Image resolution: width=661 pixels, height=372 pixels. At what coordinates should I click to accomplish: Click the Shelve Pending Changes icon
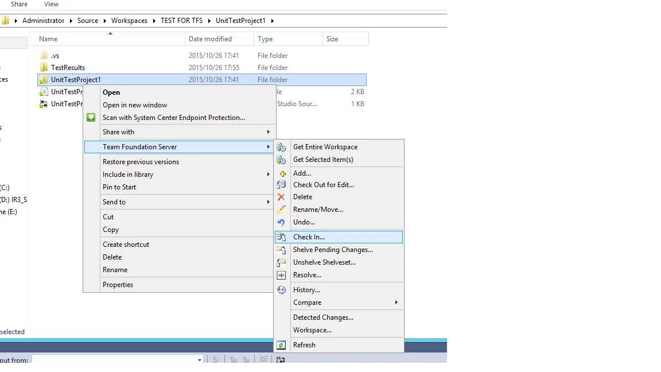281,250
